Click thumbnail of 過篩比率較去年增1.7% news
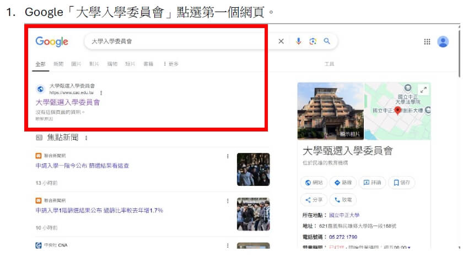The image size is (463, 258). pyautogui.click(x=254, y=214)
